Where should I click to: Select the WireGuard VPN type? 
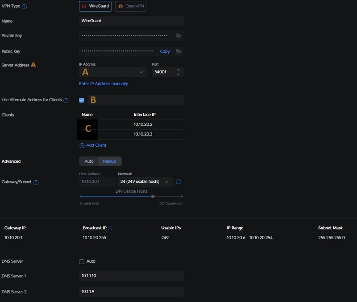click(95, 6)
